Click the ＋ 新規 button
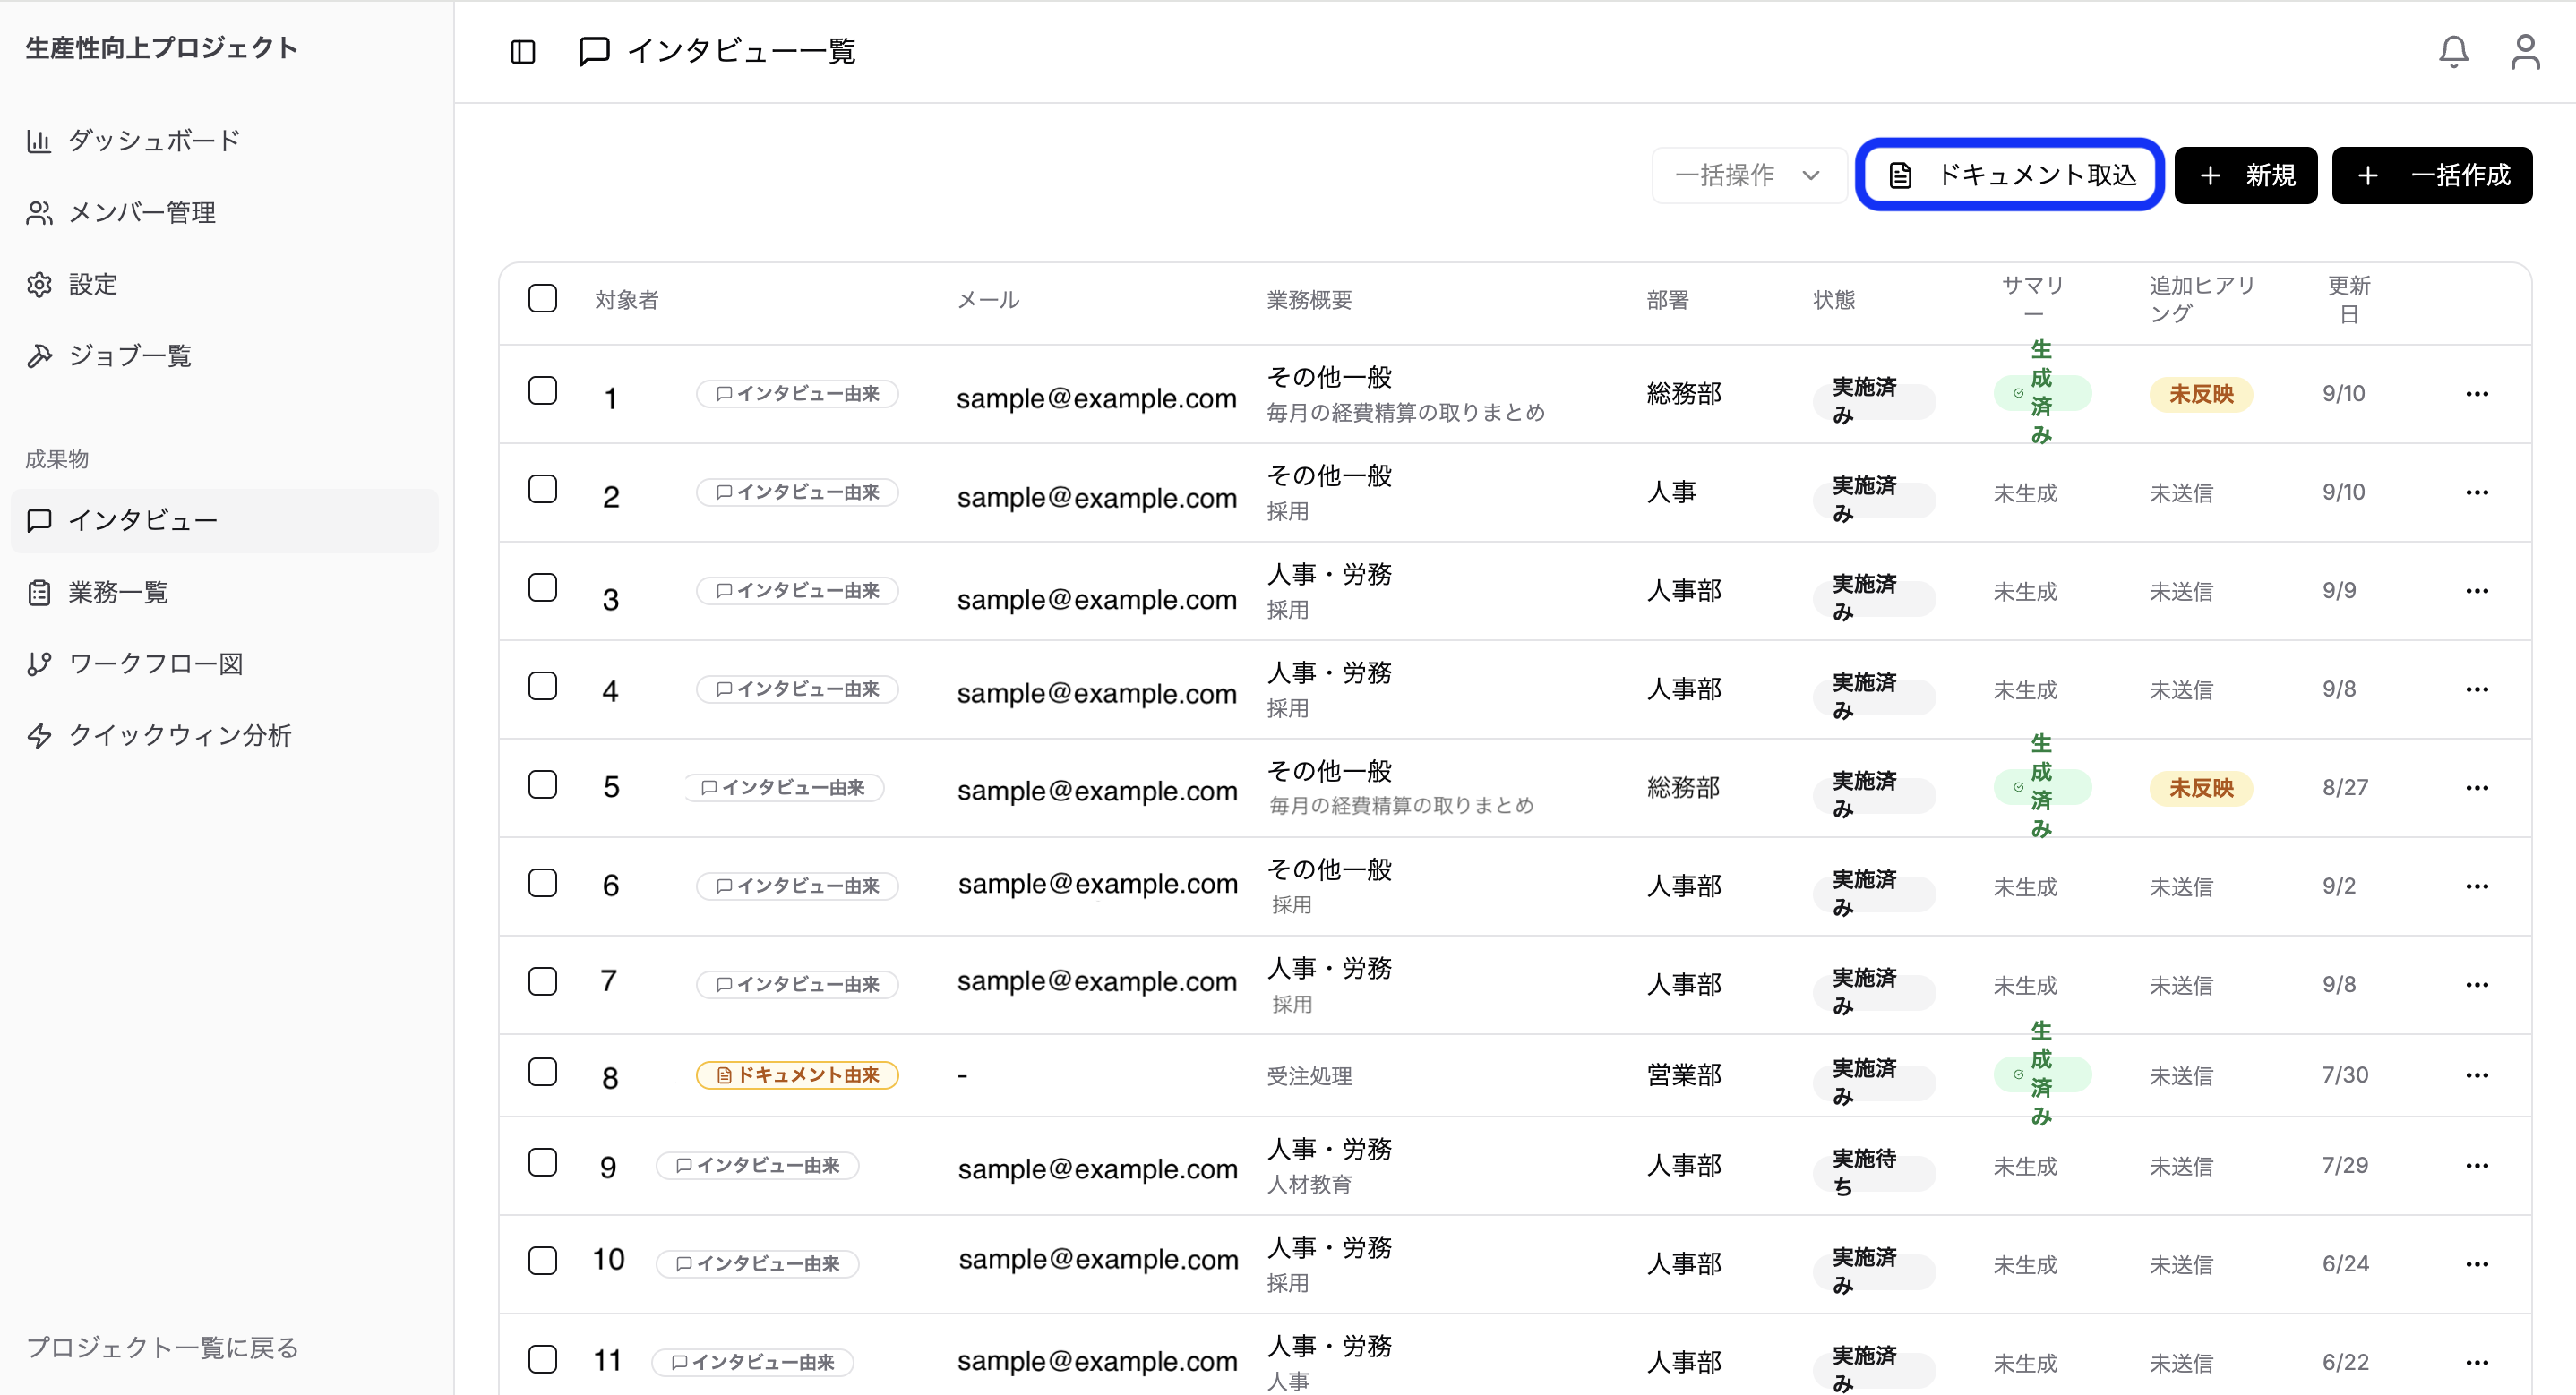This screenshot has height=1395, width=2576. [x=2246, y=175]
